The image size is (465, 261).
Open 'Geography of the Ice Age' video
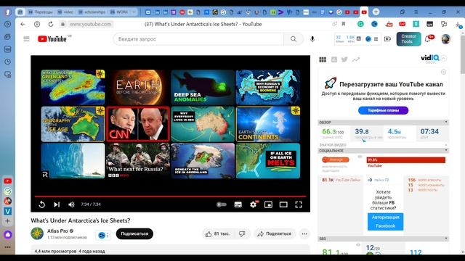point(73,124)
